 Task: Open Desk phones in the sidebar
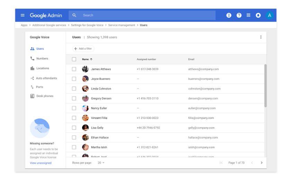[x=42, y=96]
